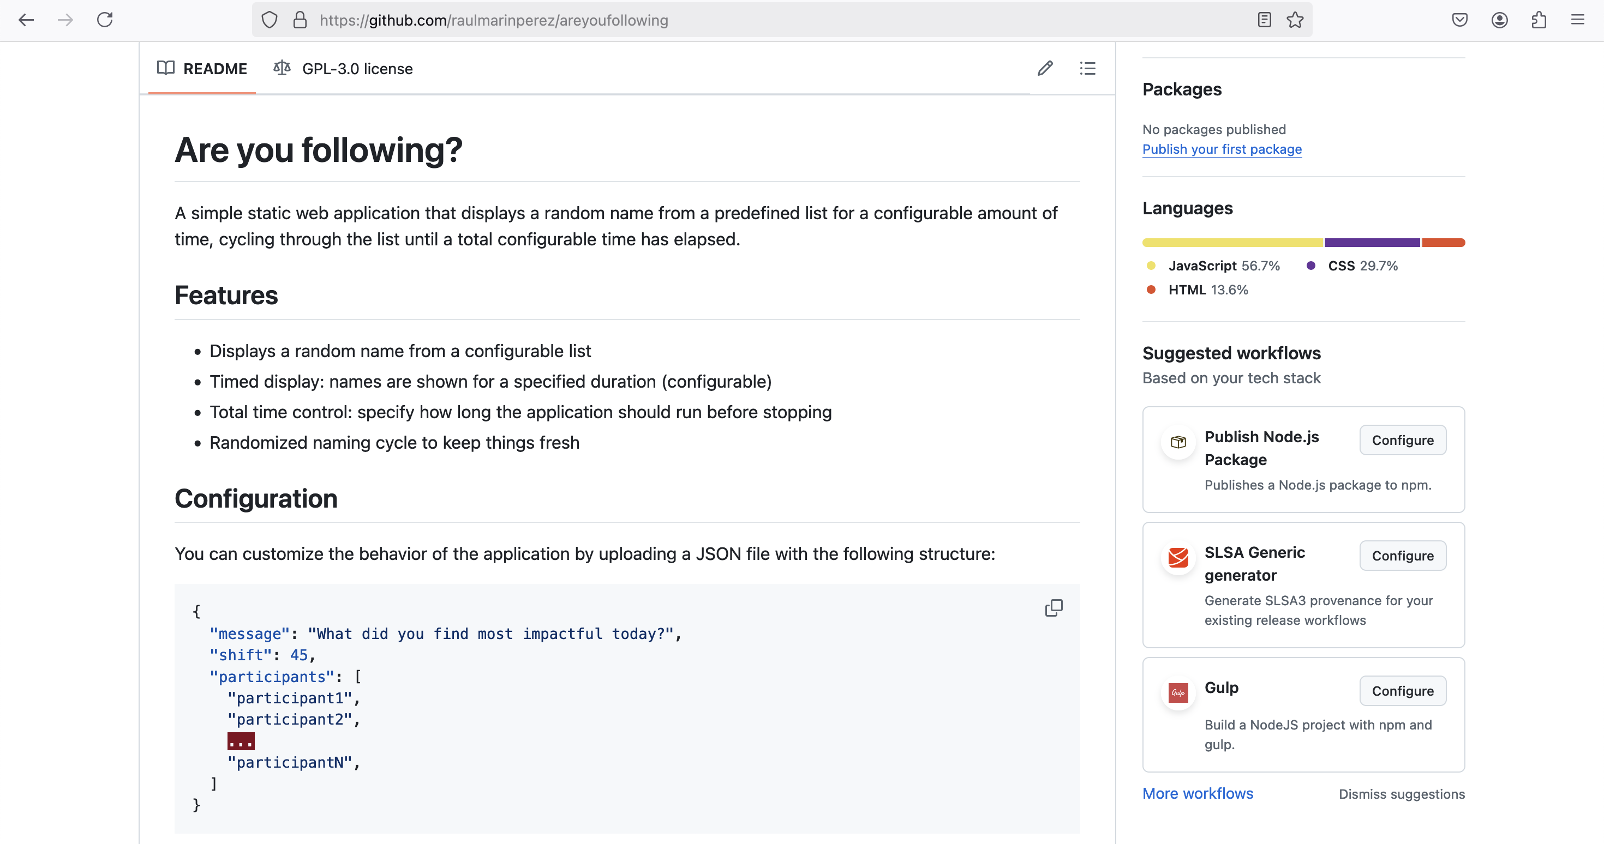Toggle reader view icon in address bar
Screen dimensions: 1604x844
(x=1264, y=20)
